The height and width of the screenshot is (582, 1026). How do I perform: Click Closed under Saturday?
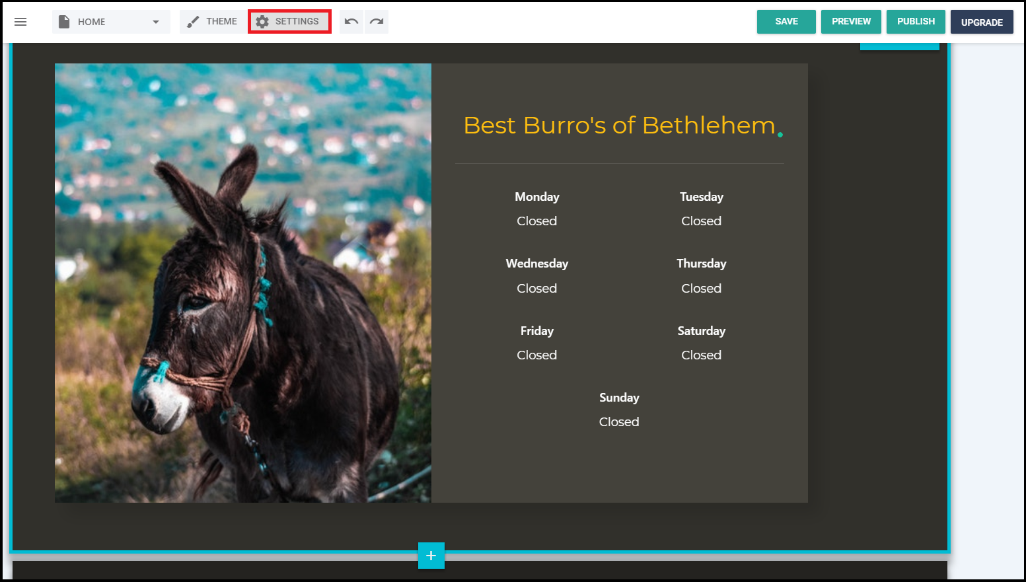pos(702,355)
